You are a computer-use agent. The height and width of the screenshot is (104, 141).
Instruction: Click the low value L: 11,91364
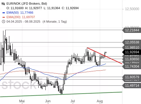(x=52, y=8)
